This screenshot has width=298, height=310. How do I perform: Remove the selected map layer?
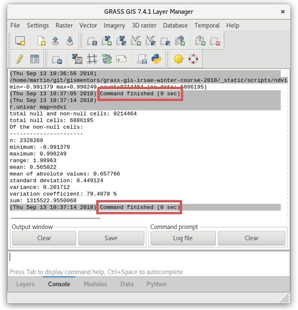(215, 41)
